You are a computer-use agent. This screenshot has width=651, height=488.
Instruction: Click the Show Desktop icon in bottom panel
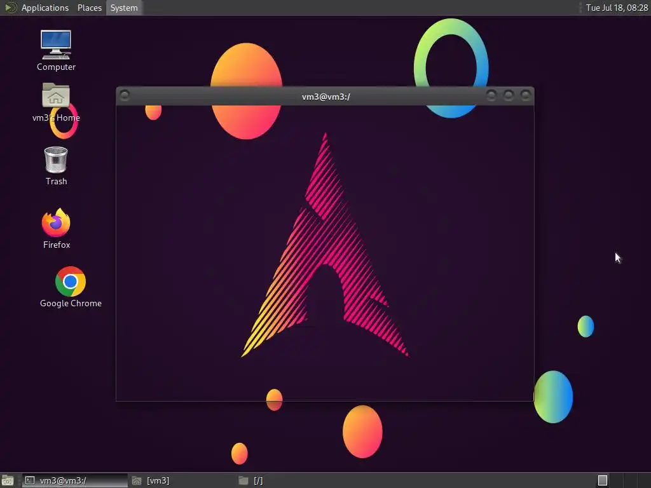click(x=8, y=480)
